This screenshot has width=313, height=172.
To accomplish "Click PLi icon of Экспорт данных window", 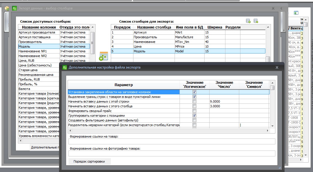I will pos(14,8).
